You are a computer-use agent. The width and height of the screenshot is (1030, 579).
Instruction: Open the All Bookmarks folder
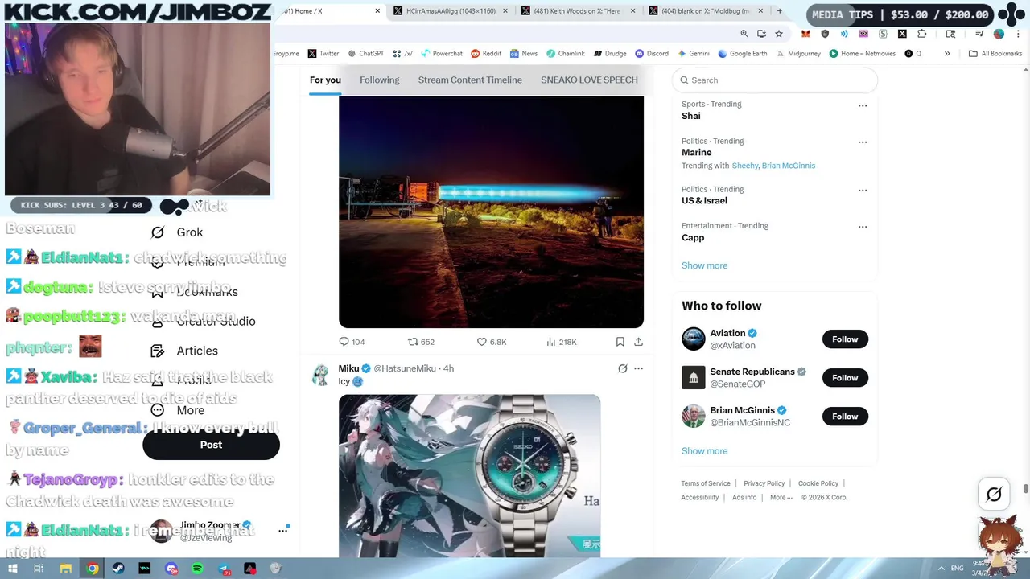tap(995, 54)
